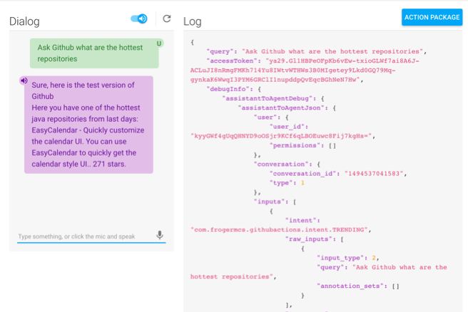Click the "intent" key in log
Image resolution: width=468 pixels, height=312 pixels.
tap(301, 221)
